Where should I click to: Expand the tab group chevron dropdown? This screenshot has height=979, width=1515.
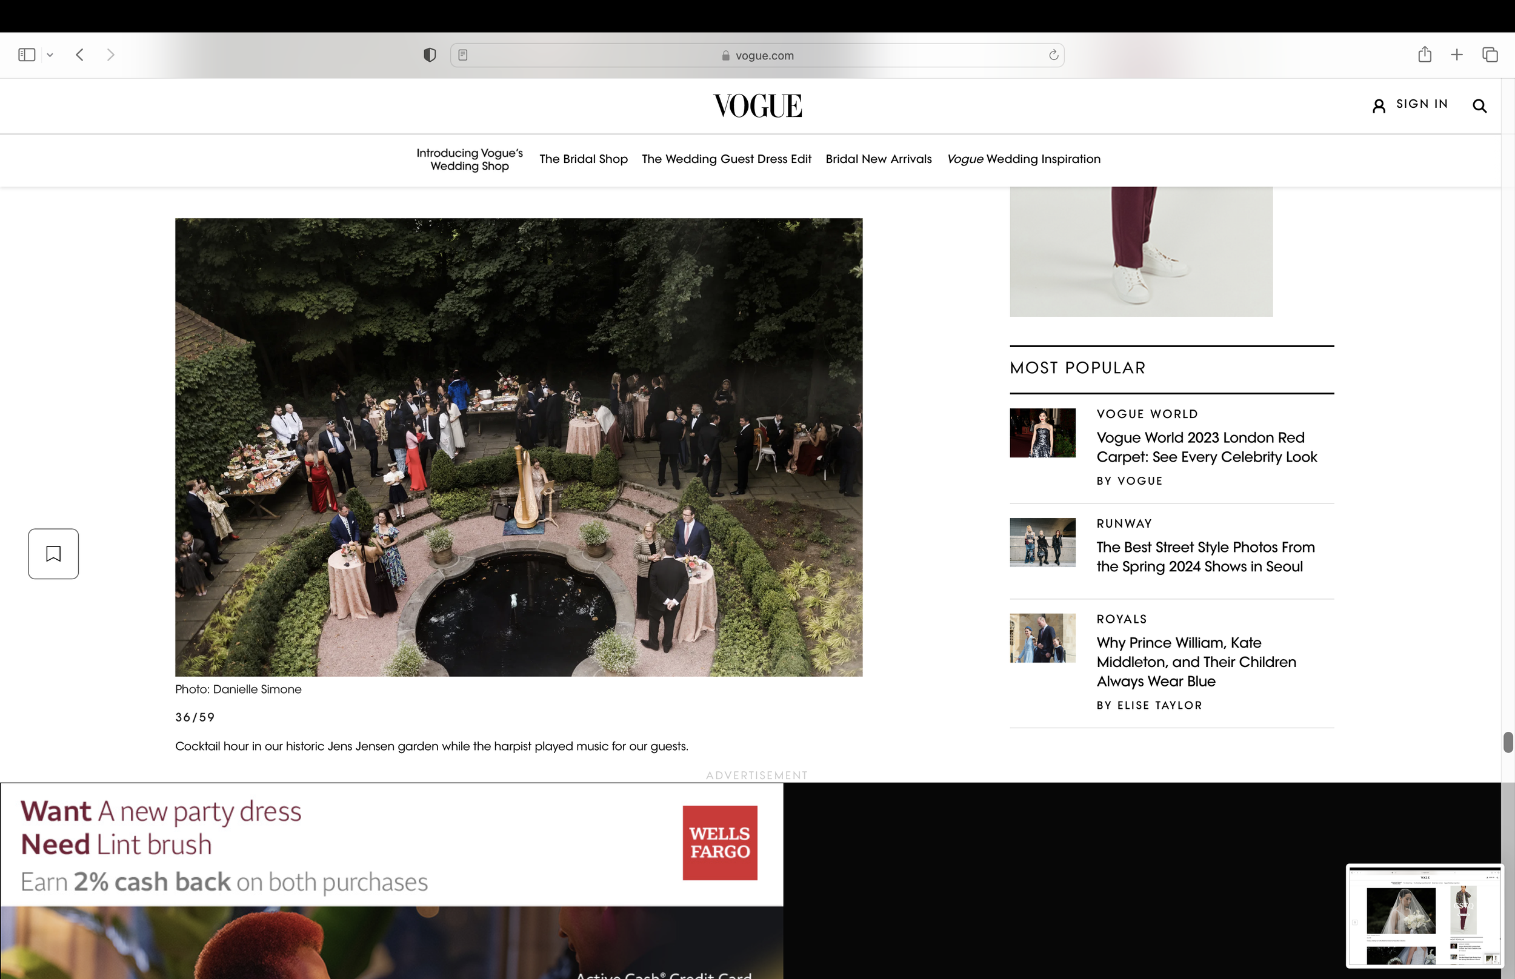click(x=50, y=55)
